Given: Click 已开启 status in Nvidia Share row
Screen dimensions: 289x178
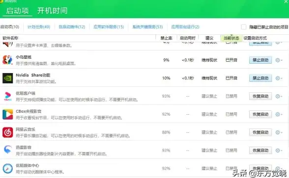Looking at the screenshot, I should click(231, 78).
